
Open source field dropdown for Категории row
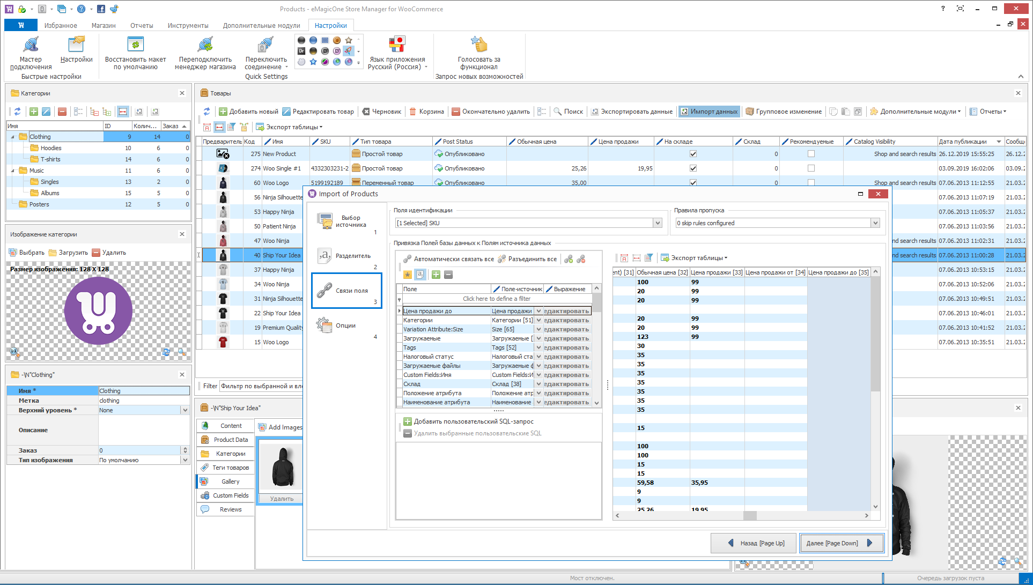[538, 320]
